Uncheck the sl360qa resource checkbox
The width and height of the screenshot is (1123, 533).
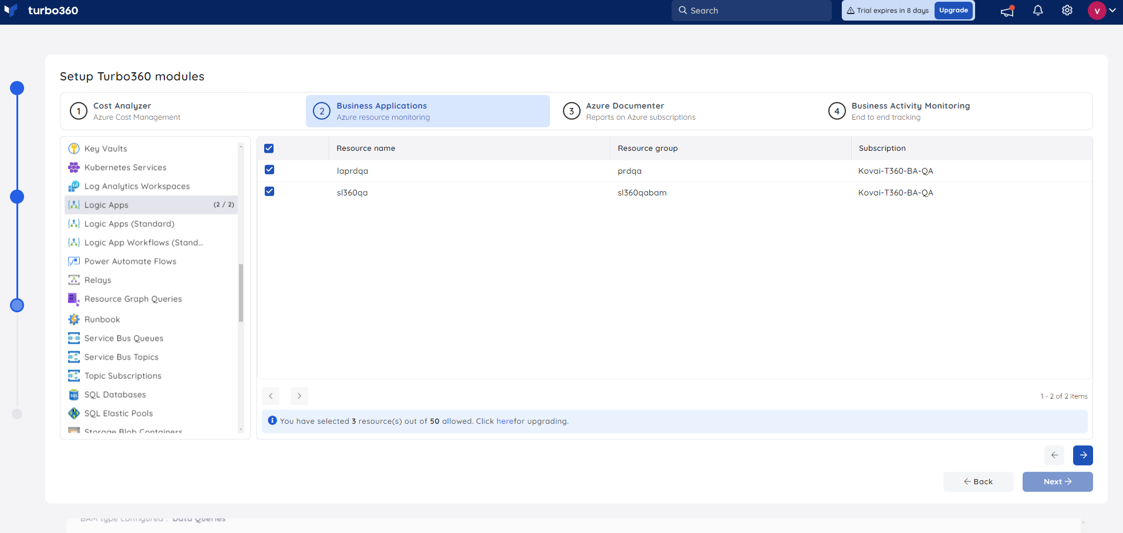pos(269,191)
